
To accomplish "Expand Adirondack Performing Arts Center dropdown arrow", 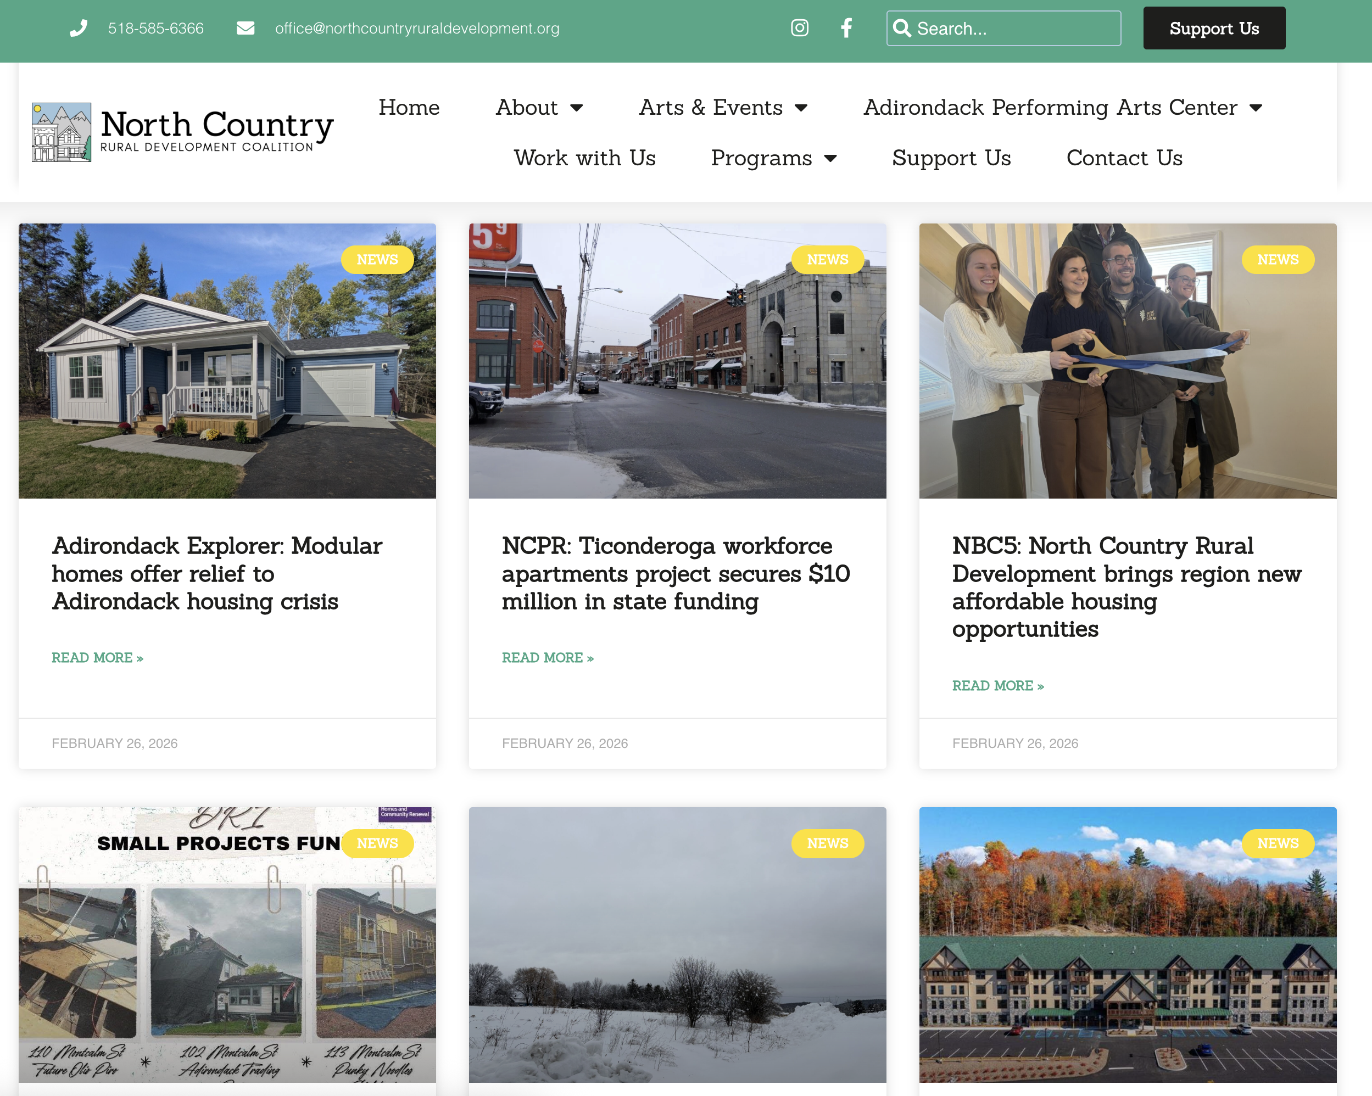I will click(x=1256, y=108).
